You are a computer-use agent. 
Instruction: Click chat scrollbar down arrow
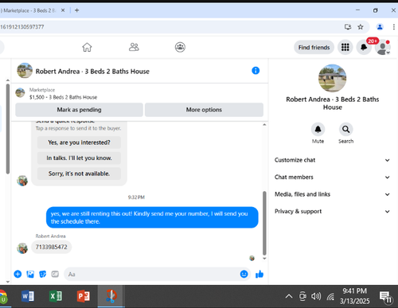[264, 258]
